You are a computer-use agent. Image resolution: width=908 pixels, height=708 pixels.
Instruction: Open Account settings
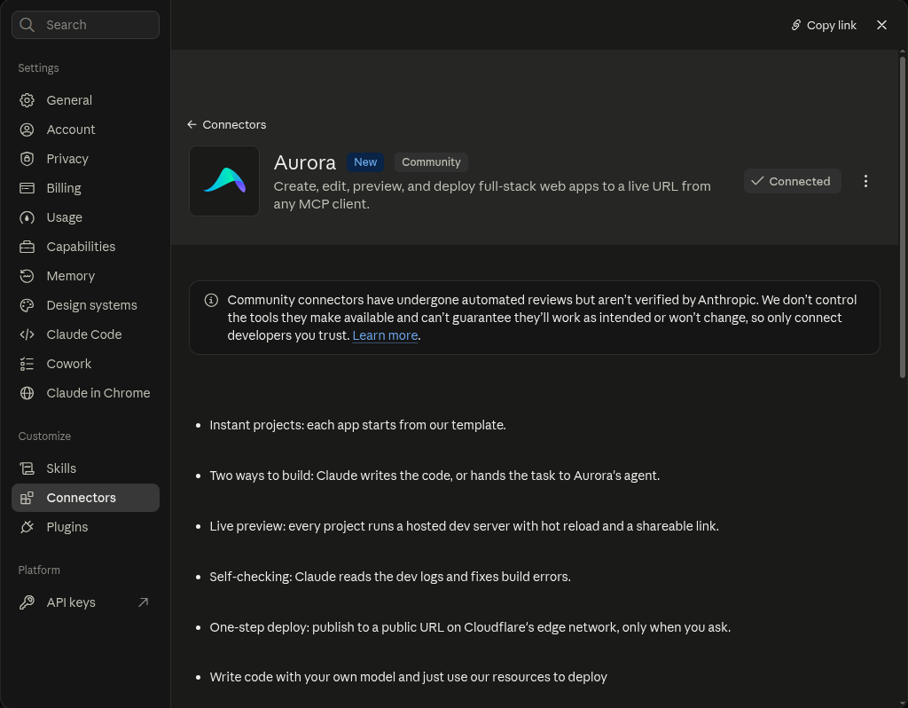pyautogui.click(x=85, y=130)
